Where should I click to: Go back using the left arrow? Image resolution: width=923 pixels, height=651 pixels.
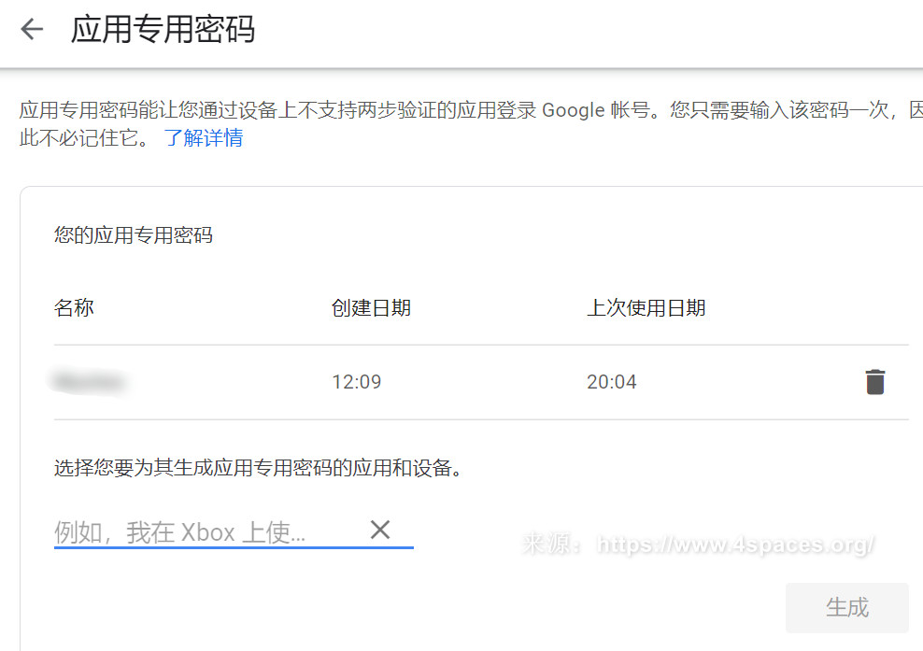32,30
